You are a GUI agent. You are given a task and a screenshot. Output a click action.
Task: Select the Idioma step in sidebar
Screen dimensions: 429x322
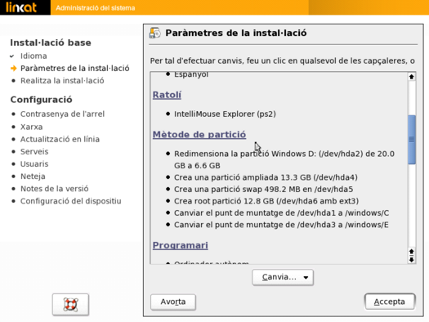click(34, 56)
